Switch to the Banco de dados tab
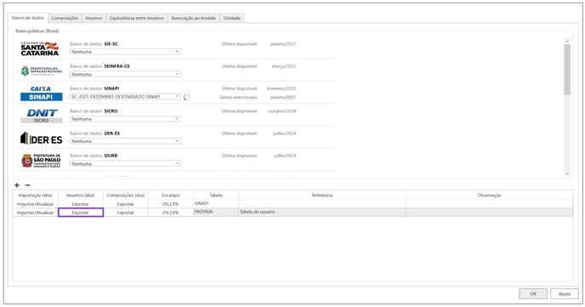Screen dimensions: 585x307 point(28,18)
